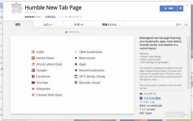Expand the Other bookmarks triangle
Screen dimensions: 193x121
point(76,52)
